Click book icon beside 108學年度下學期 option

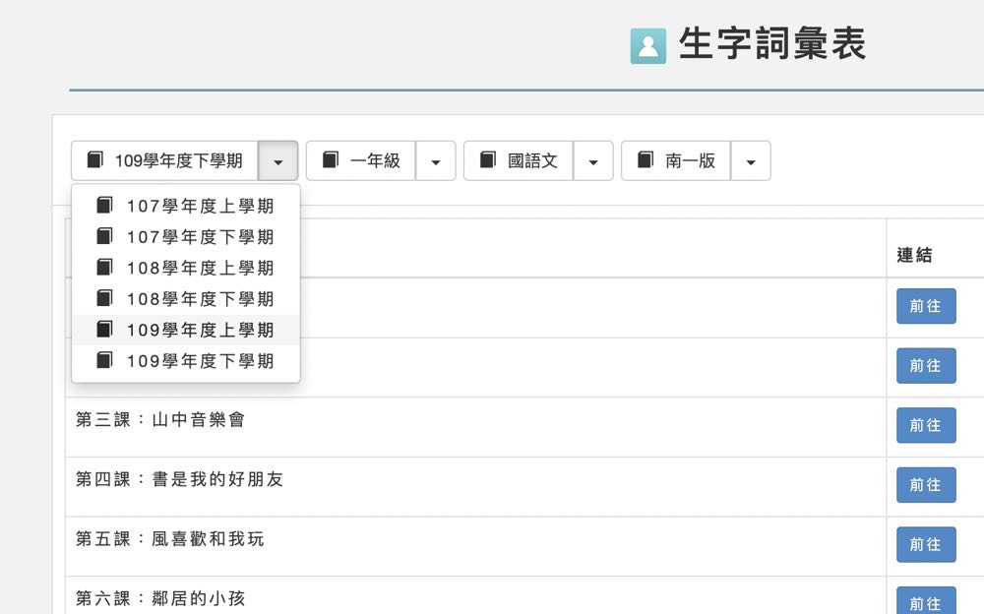(104, 298)
